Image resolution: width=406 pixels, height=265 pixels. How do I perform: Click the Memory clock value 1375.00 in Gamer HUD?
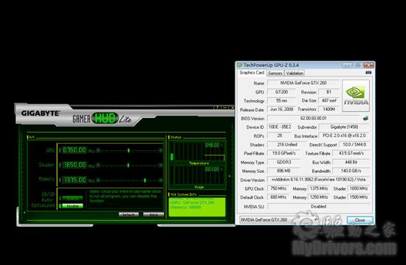75,180
